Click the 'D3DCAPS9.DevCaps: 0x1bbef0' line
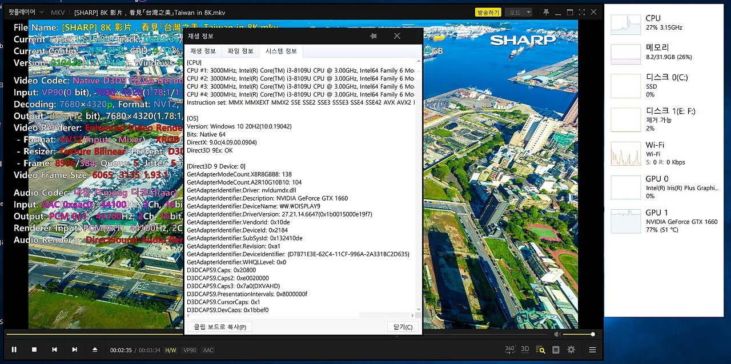Image resolution: width=731 pixels, height=364 pixels. click(228, 310)
